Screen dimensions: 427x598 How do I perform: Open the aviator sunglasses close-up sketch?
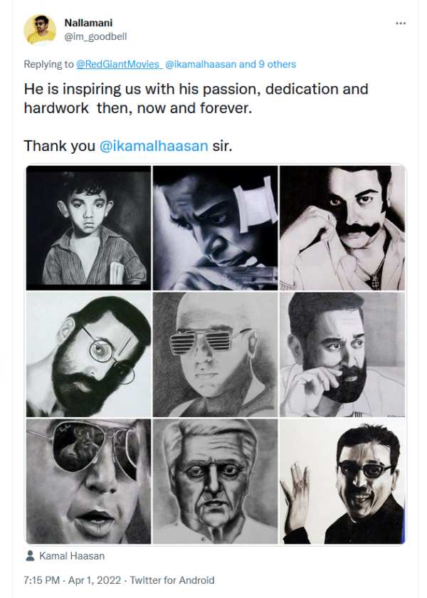pyautogui.click(x=88, y=481)
